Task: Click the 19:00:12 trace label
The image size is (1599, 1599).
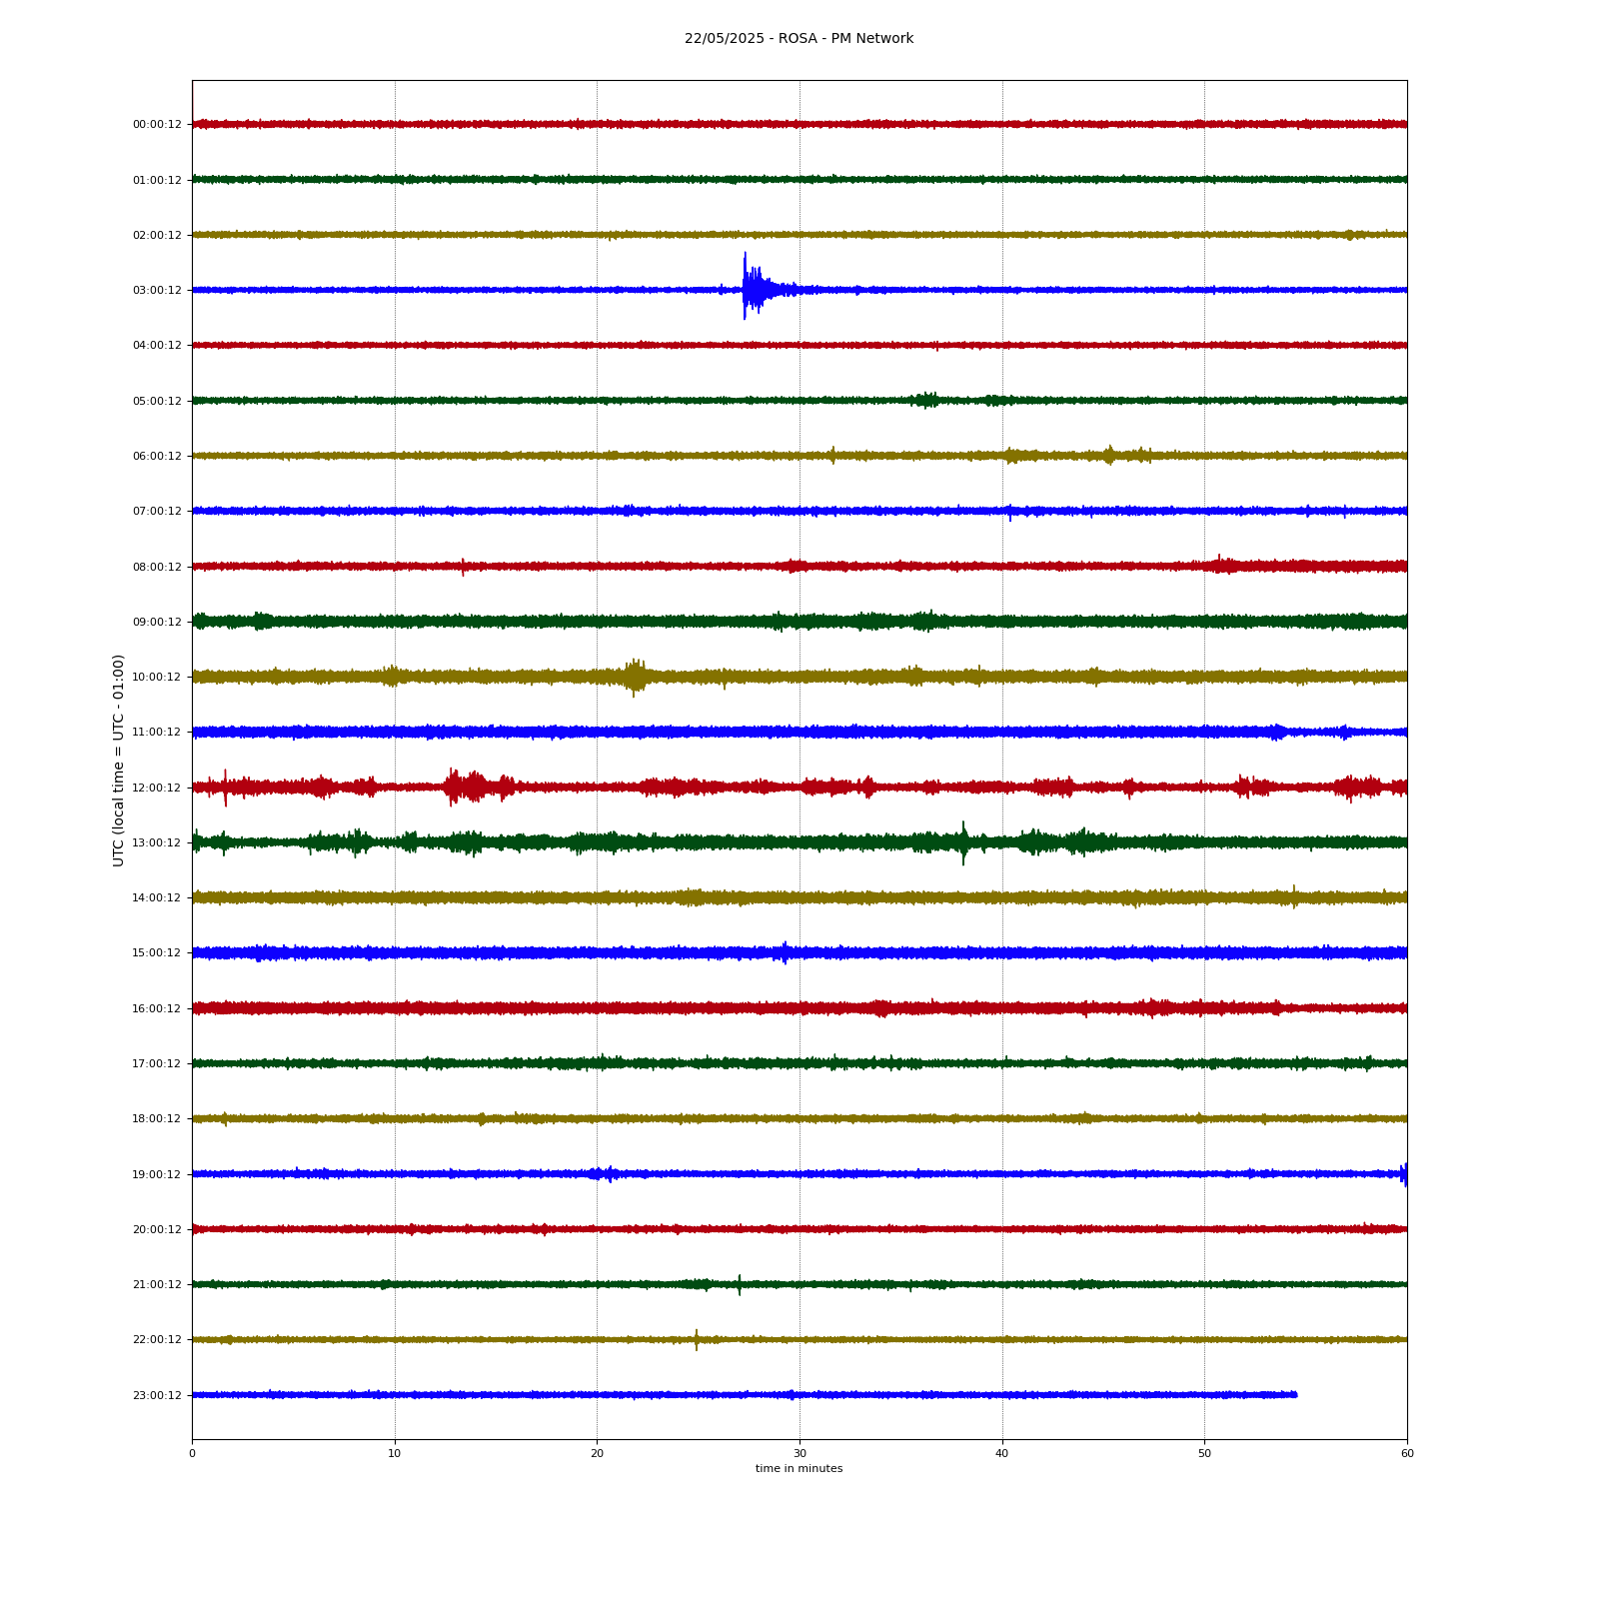Action: (157, 1174)
